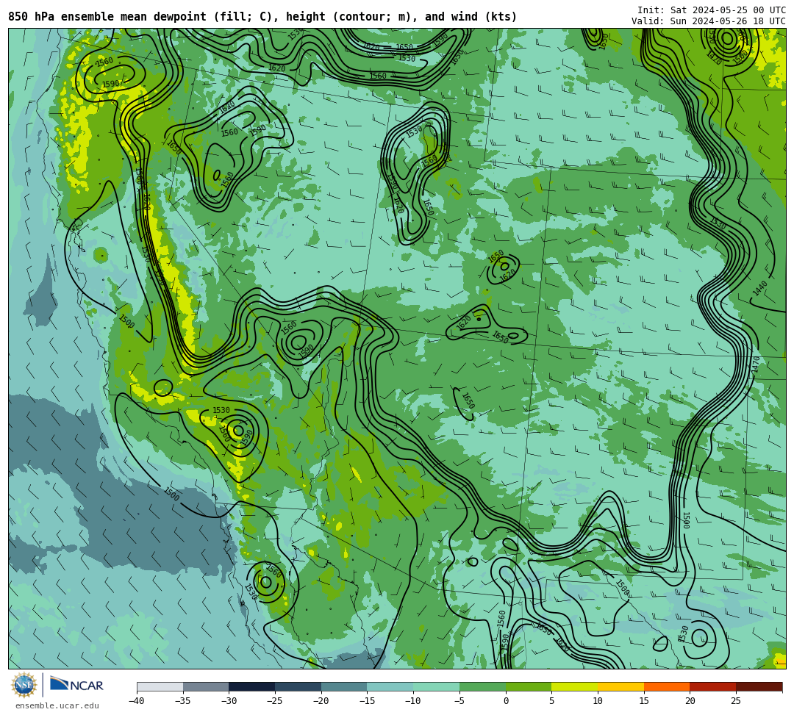Pick the dark blue -25 to -20 colorbar segment
Image resolution: width=794 pixels, height=715 pixels.
click(x=298, y=686)
